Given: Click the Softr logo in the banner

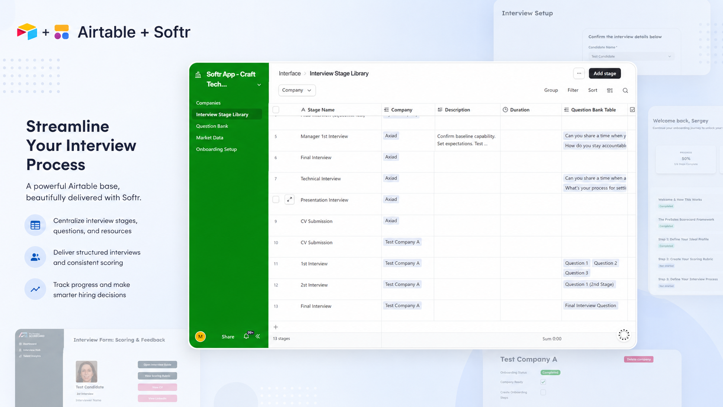Looking at the screenshot, I should tap(61, 32).
